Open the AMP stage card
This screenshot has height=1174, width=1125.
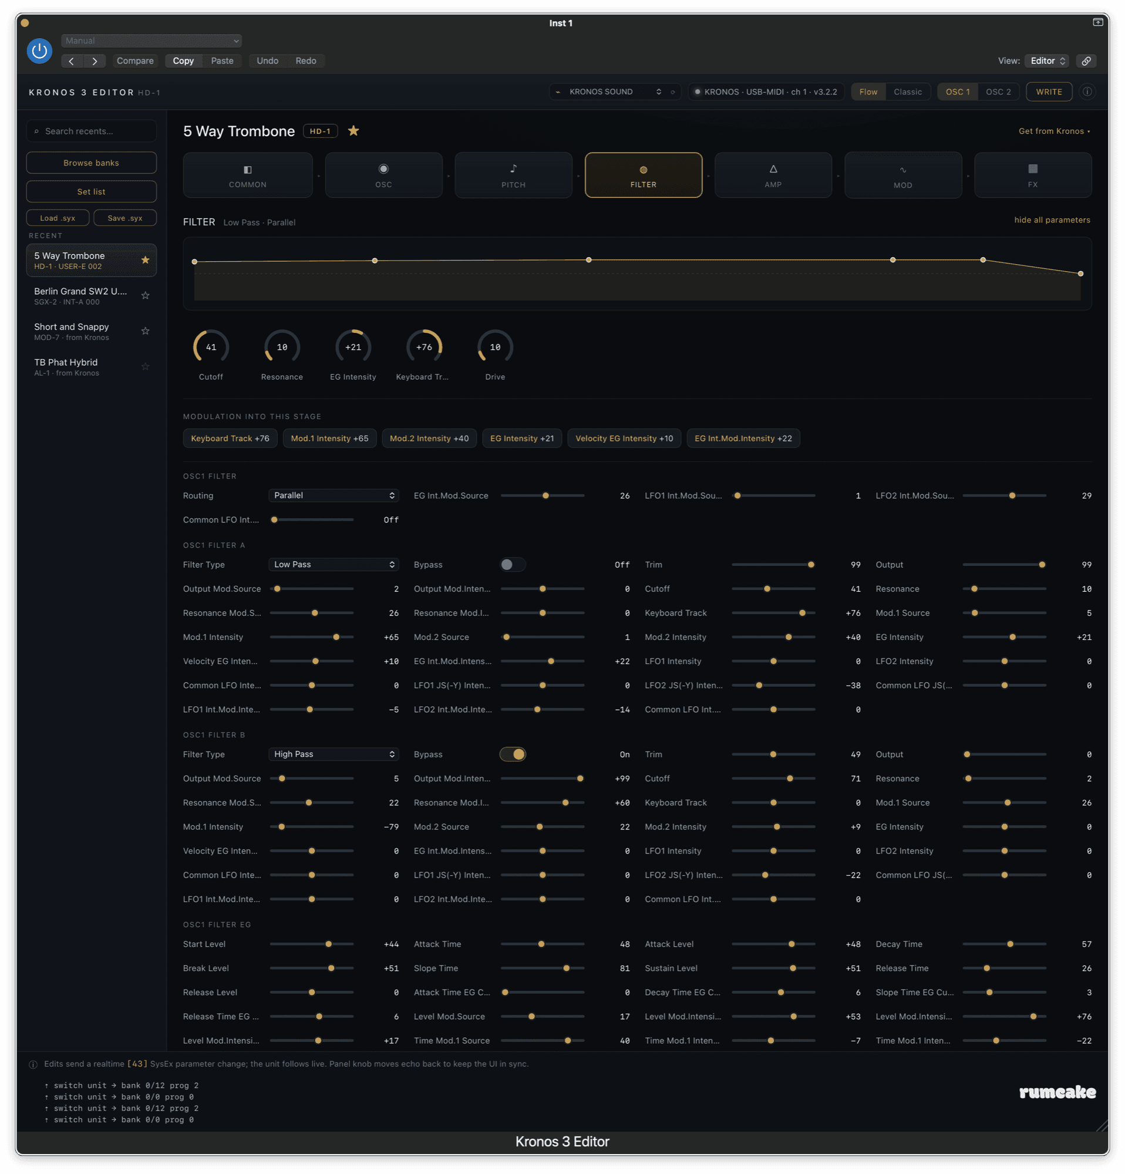pos(773,175)
